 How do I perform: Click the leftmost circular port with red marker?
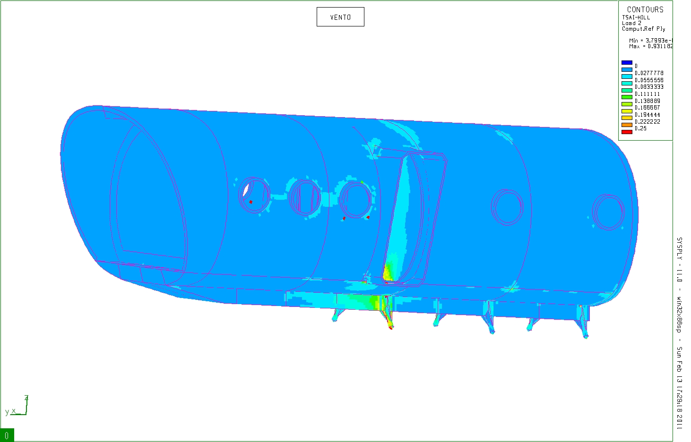pyautogui.click(x=254, y=195)
